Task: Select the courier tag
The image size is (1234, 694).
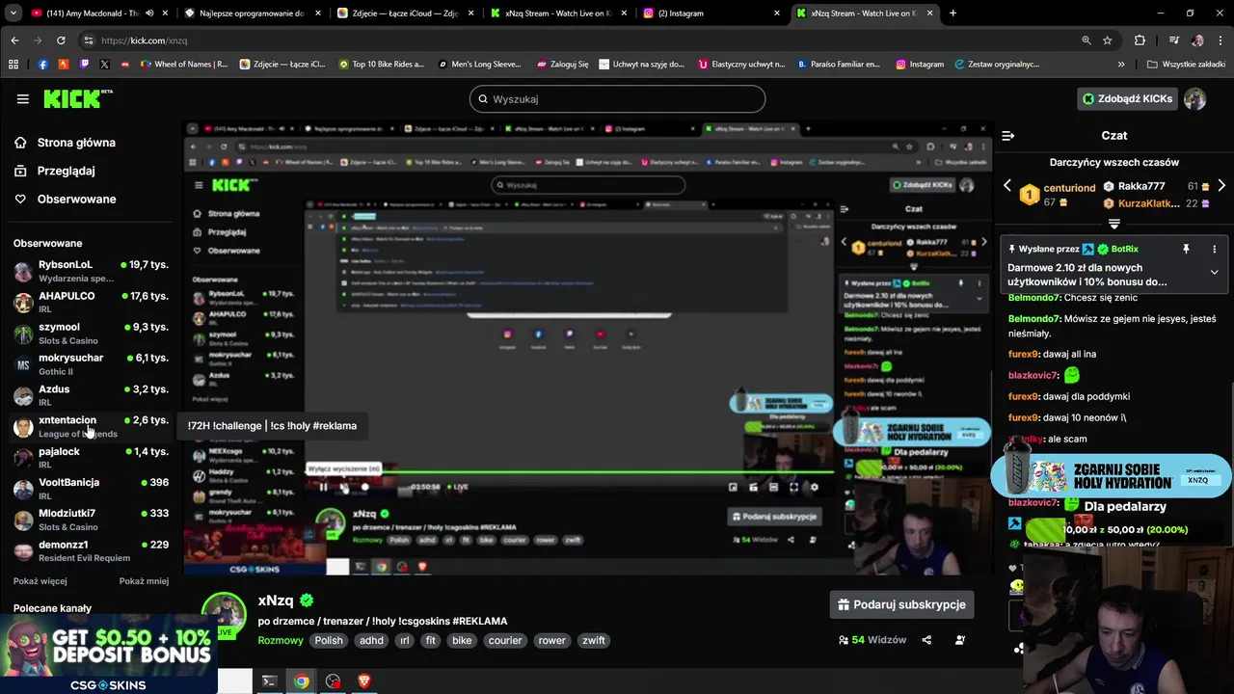Action: click(x=505, y=640)
